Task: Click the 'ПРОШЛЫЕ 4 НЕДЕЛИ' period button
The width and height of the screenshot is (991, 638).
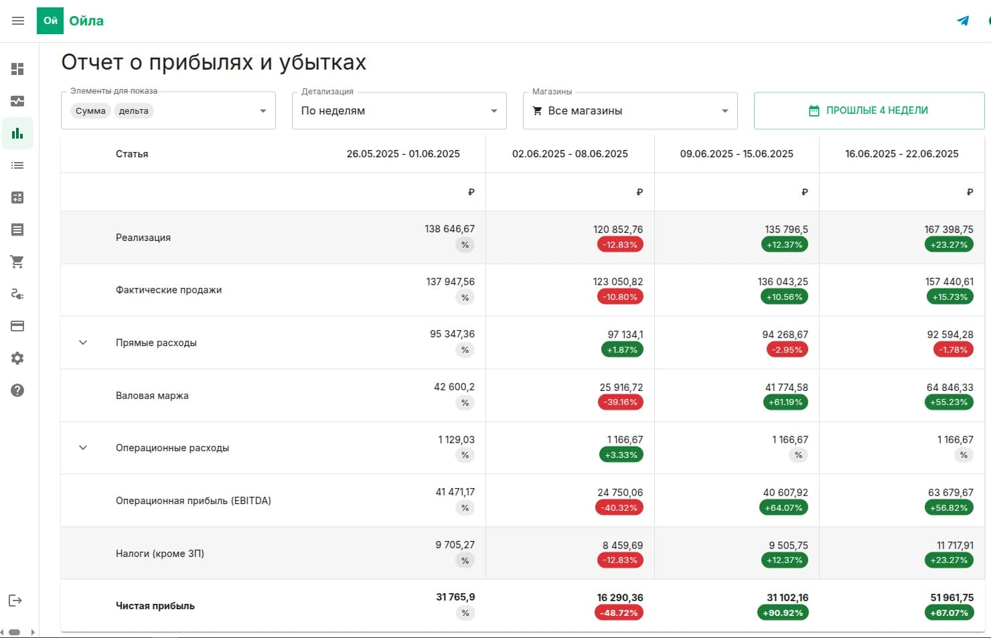Action: coord(868,110)
